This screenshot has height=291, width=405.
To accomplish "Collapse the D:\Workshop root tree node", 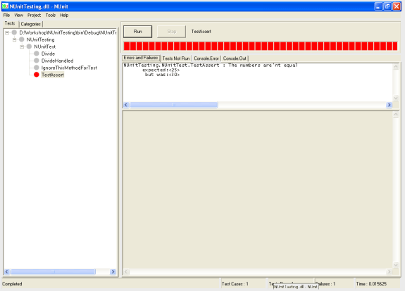I will [x=7, y=32].
